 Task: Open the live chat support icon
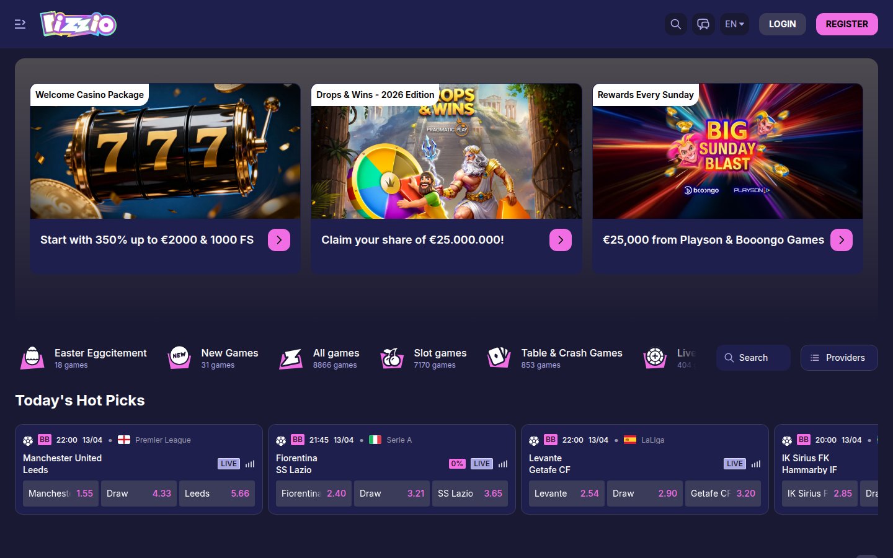703,24
